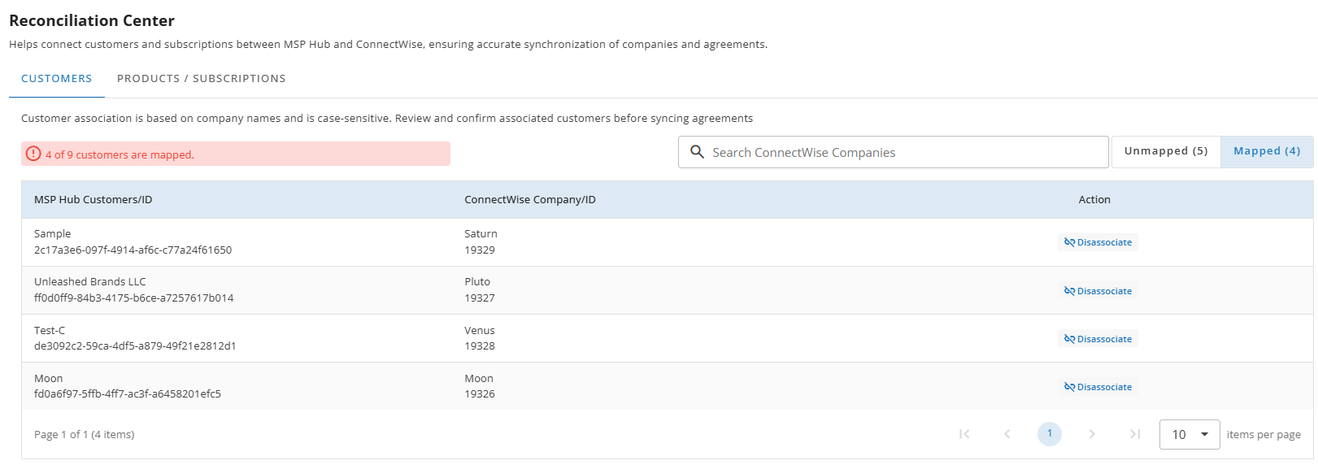Open the CUSTOMERS tab
Screen dimensions: 1318x465
(57, 79)
